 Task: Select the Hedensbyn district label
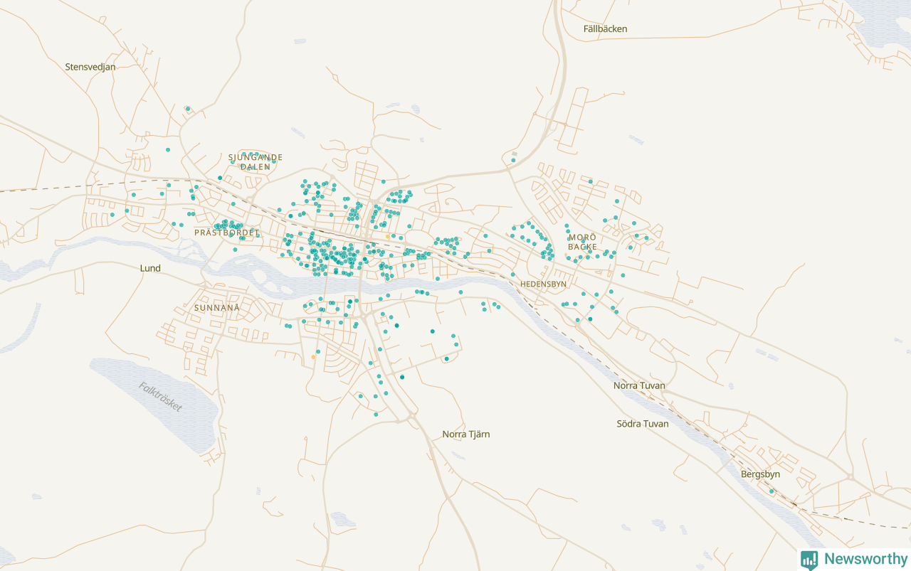point(544,284)
